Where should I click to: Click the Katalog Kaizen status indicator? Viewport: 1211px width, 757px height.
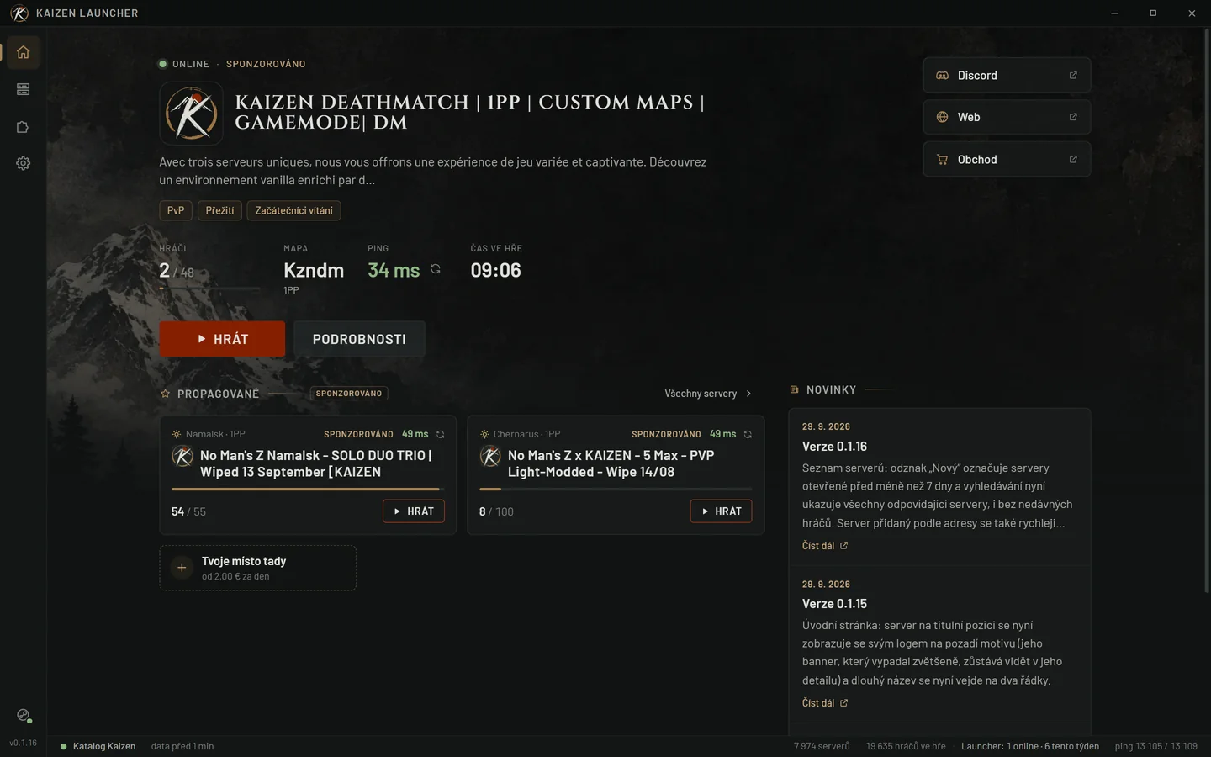98,746
